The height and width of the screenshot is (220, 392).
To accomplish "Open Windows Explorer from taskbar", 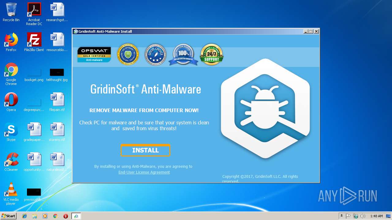I will point(35,216).
